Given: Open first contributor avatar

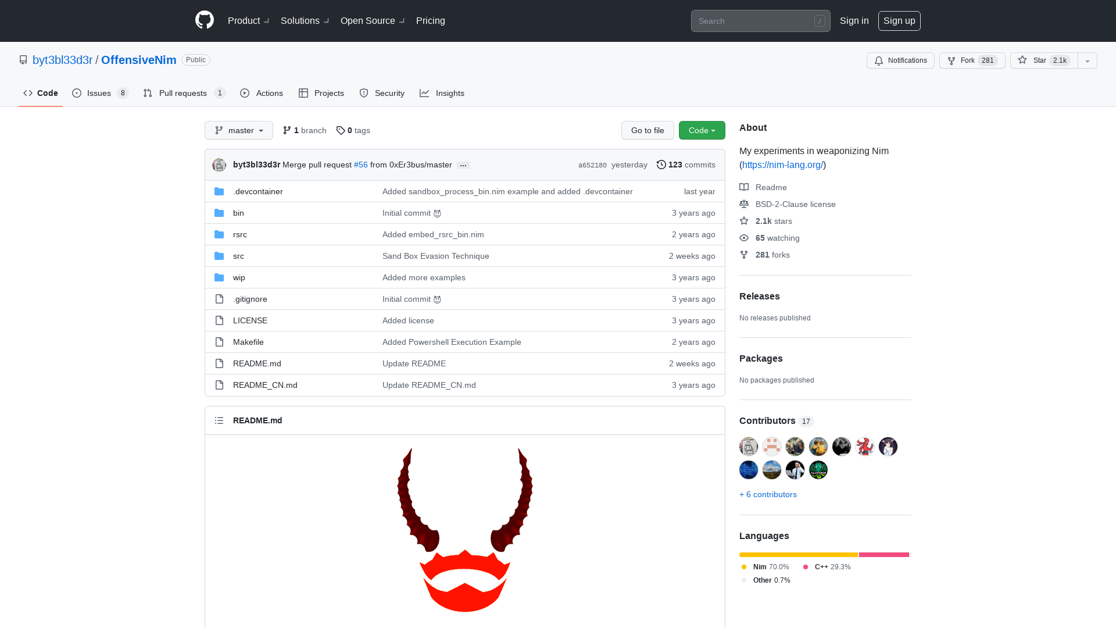Looking at the screenshot, I should point(749,447).
